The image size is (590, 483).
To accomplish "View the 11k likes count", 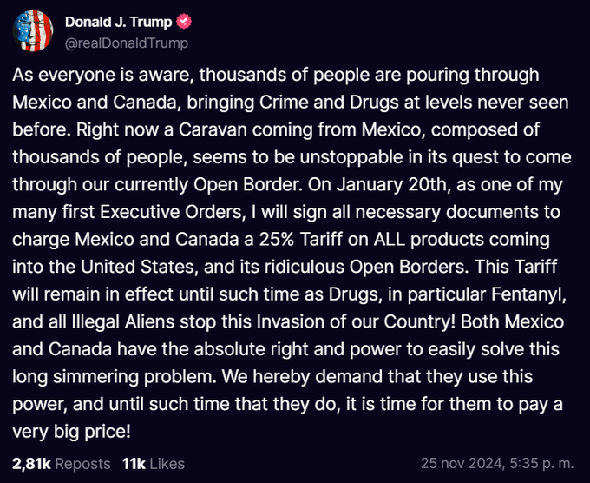I will point(134,464).
